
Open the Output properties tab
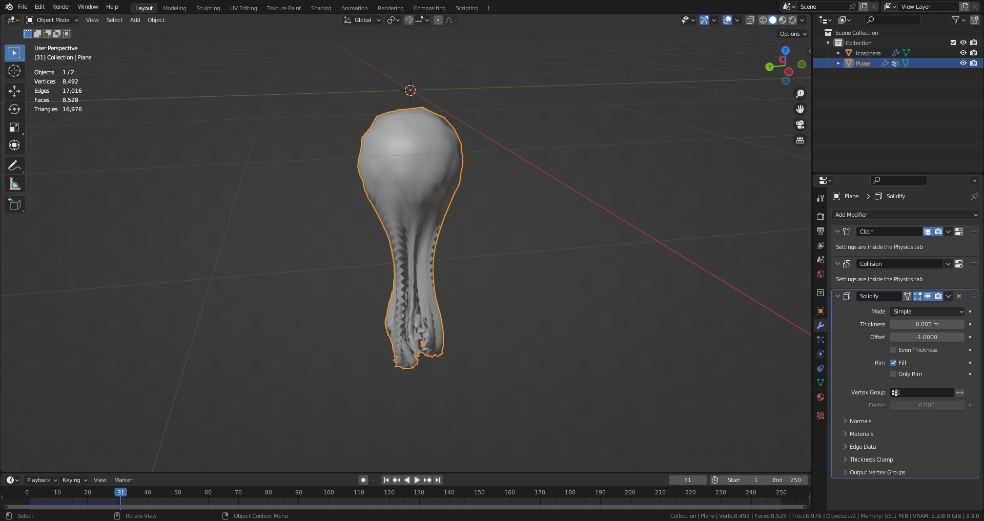click(821, 231)
